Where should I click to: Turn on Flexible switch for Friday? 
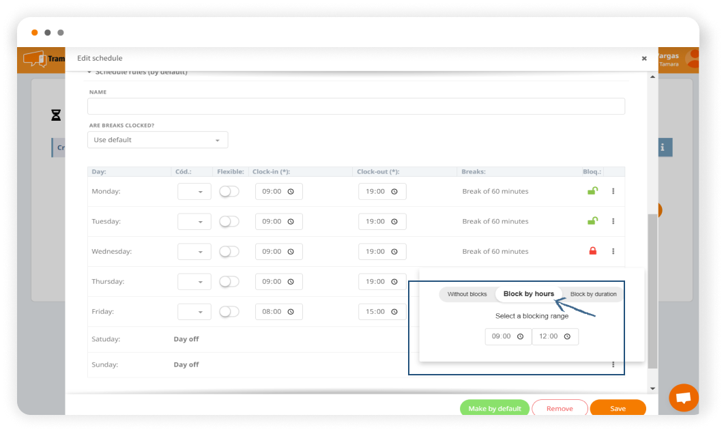229,311
